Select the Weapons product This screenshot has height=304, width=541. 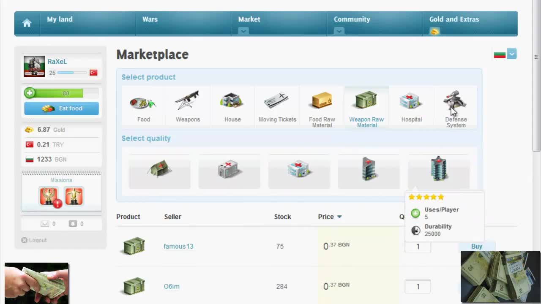point(188,106)
